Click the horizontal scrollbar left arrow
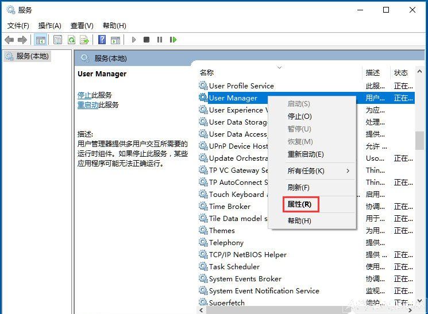Image resolution: width=428 pixels, height=314 pixels. point(202,310)
